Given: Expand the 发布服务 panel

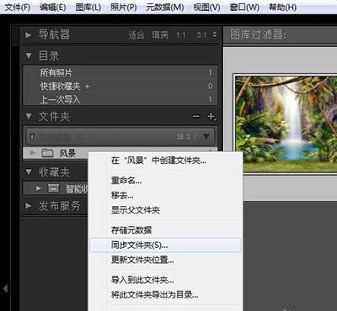Looking at the screenshot, I should tap(29, 206).
